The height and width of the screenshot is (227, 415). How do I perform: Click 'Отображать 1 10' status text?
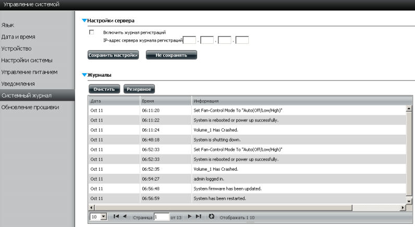pyautogui.click(x=237, y=218)
